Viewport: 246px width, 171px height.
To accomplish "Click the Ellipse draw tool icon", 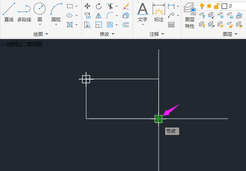I will (x=70, y=15).
